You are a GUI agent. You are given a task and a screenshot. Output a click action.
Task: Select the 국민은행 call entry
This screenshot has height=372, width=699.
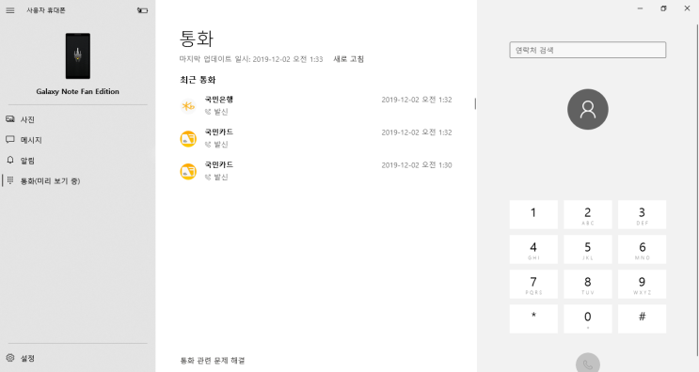click(x=315, y=105)
